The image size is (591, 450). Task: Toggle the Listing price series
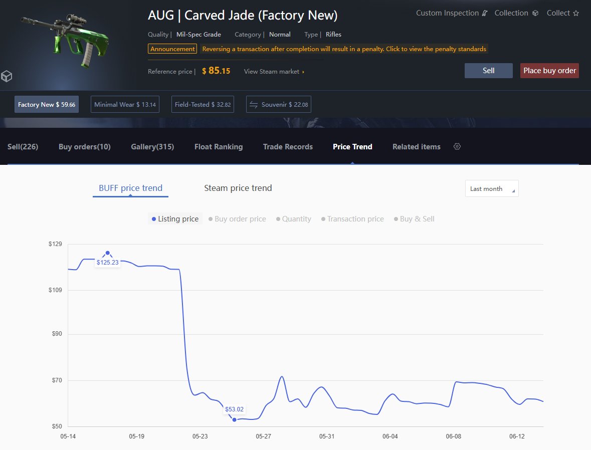pos(175,219)
